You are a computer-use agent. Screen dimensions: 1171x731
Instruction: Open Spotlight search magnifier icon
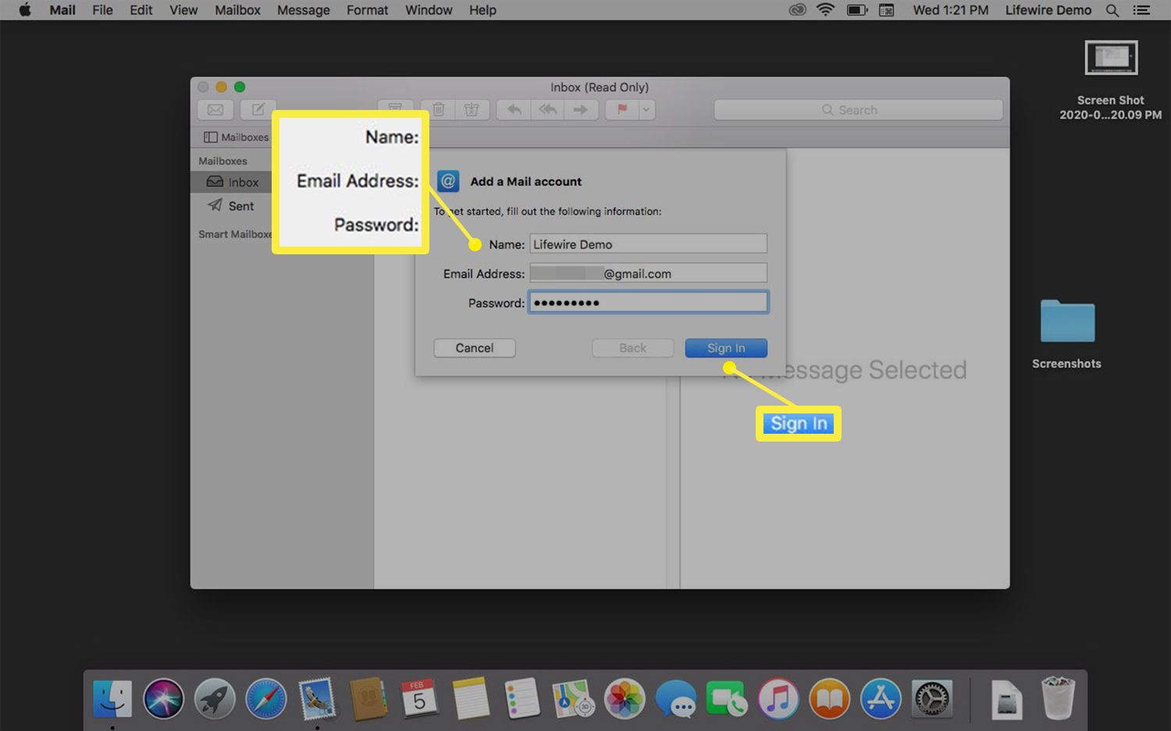coord(1112,10)
